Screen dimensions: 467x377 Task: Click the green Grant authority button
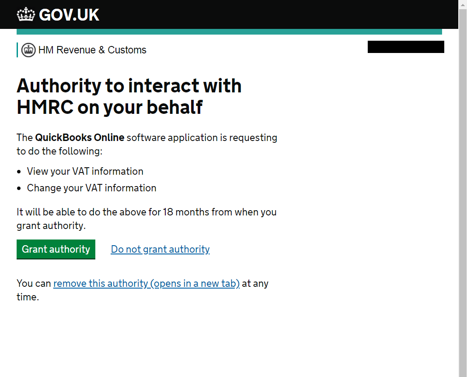pos(56,249)
